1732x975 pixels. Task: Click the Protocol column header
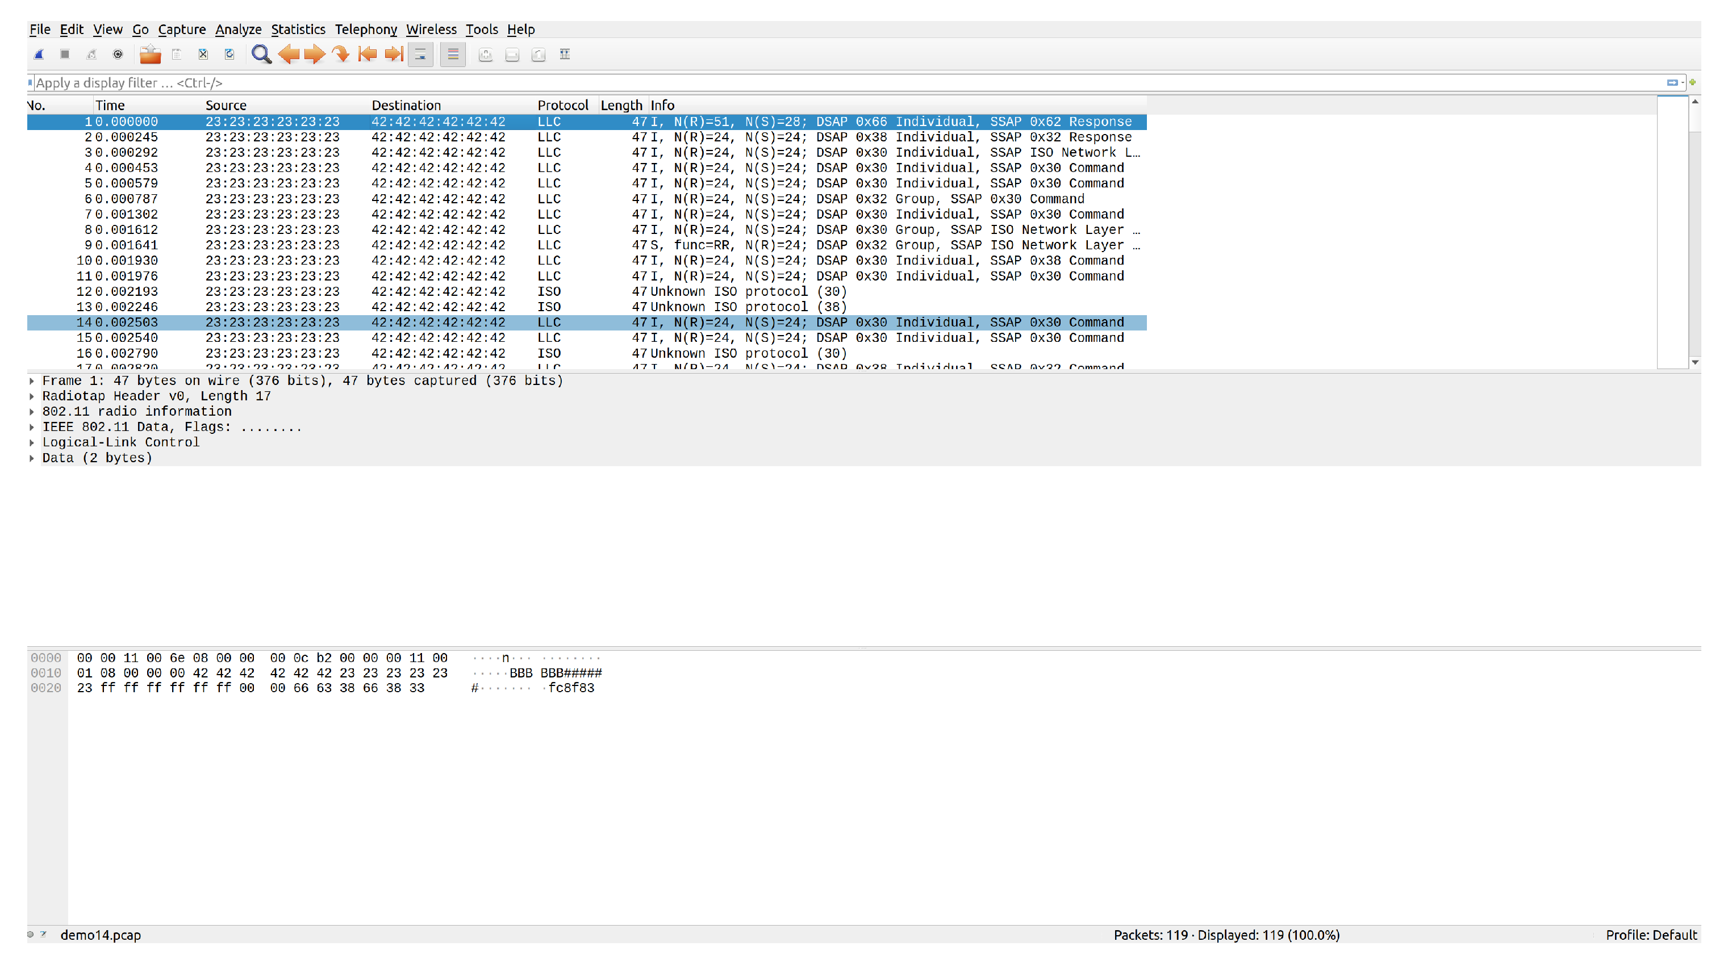click(x=562, y=105)
